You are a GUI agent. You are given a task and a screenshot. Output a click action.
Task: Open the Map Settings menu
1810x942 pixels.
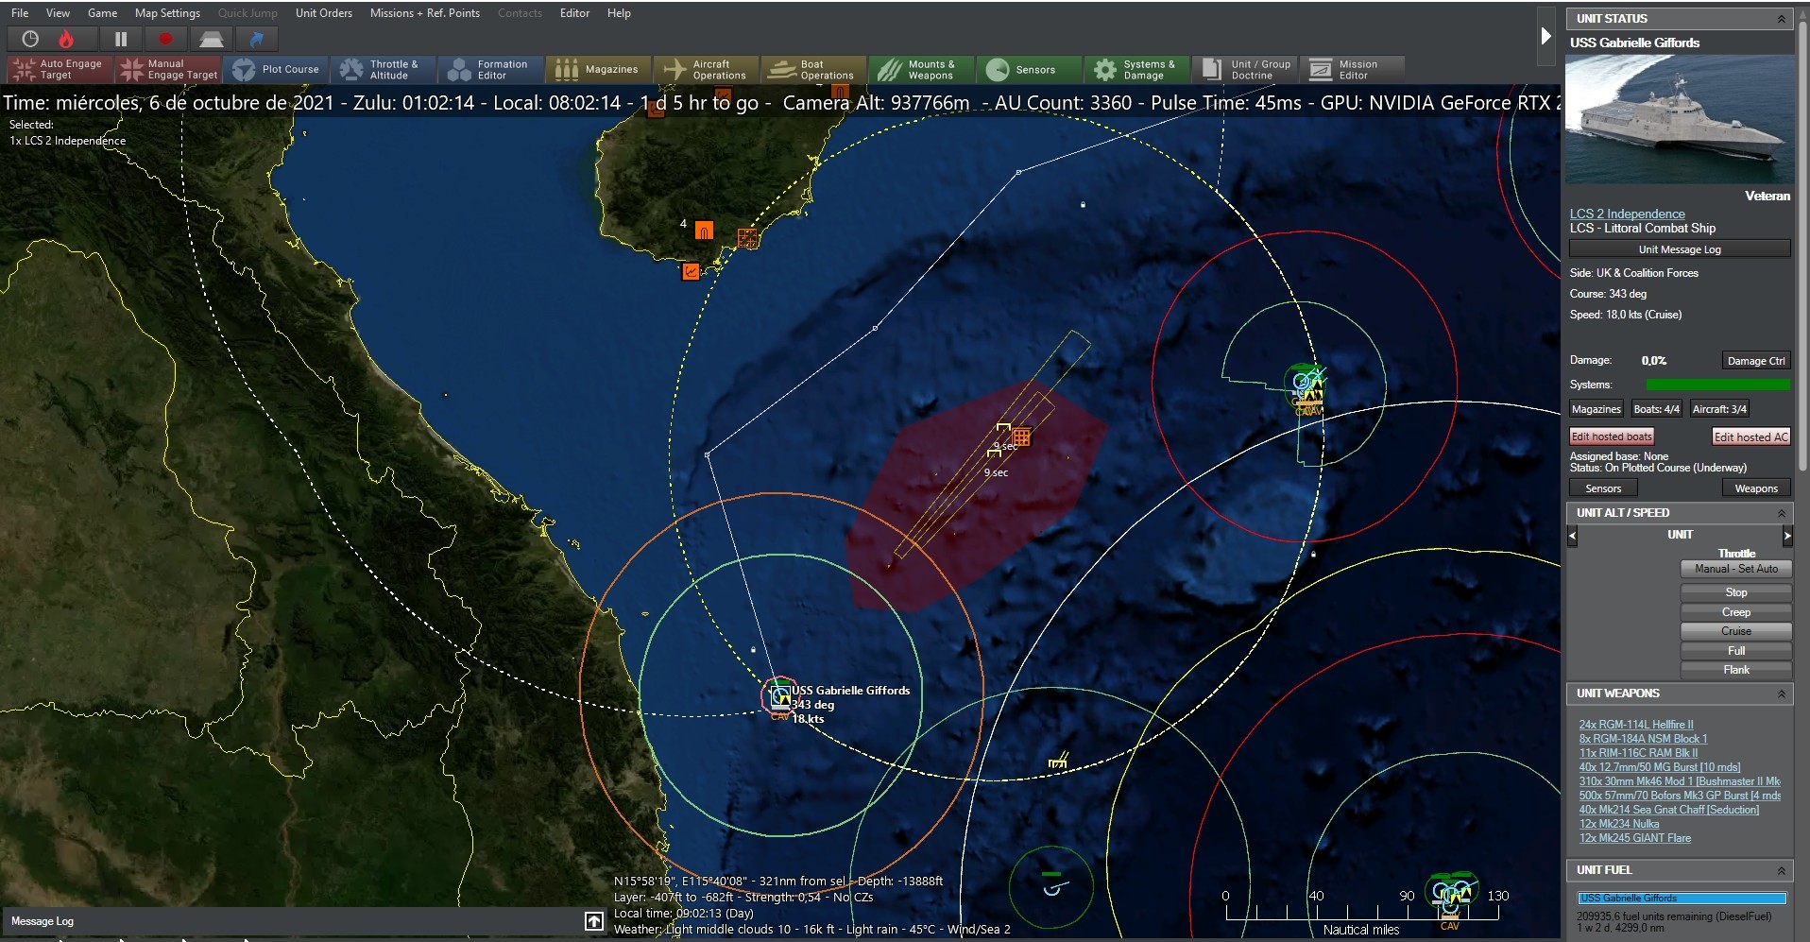pyautogui.click(x=167, y=12)
